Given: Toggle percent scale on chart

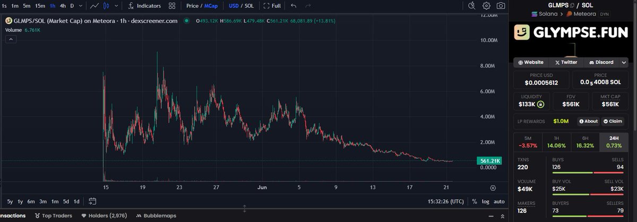Looking at the screenshot, I should click(x=474, y=201).
